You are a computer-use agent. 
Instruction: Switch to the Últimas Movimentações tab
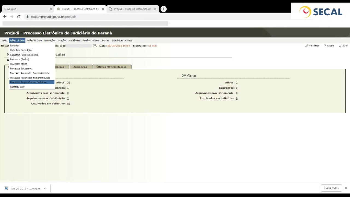click(x=112, y=67)
